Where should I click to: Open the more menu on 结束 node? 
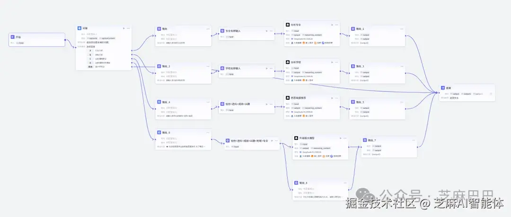(491, 94)
